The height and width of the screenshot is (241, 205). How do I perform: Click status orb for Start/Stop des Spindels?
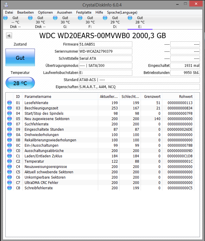pos(9,113)
